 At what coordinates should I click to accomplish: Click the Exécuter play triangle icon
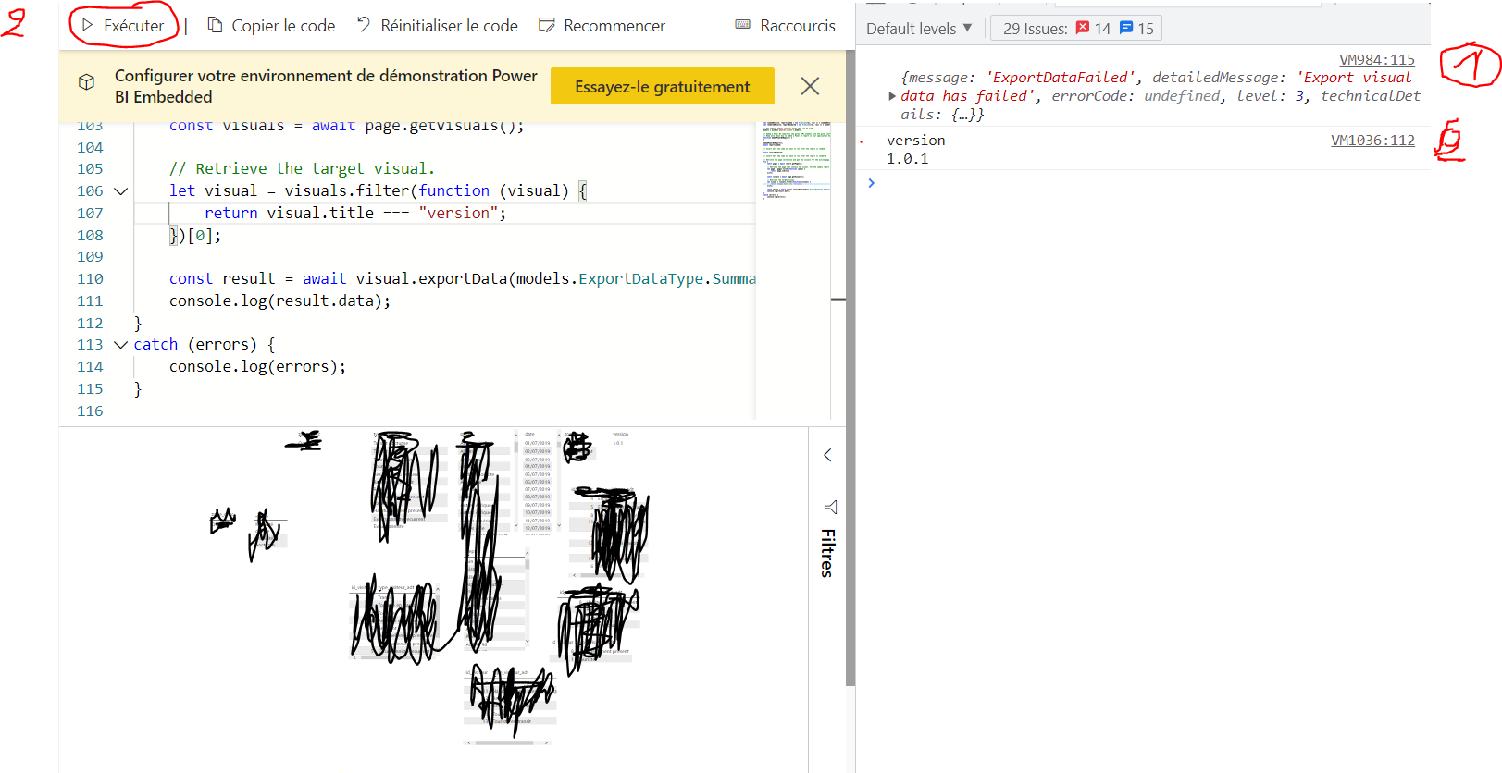click(x=88, y=25)
